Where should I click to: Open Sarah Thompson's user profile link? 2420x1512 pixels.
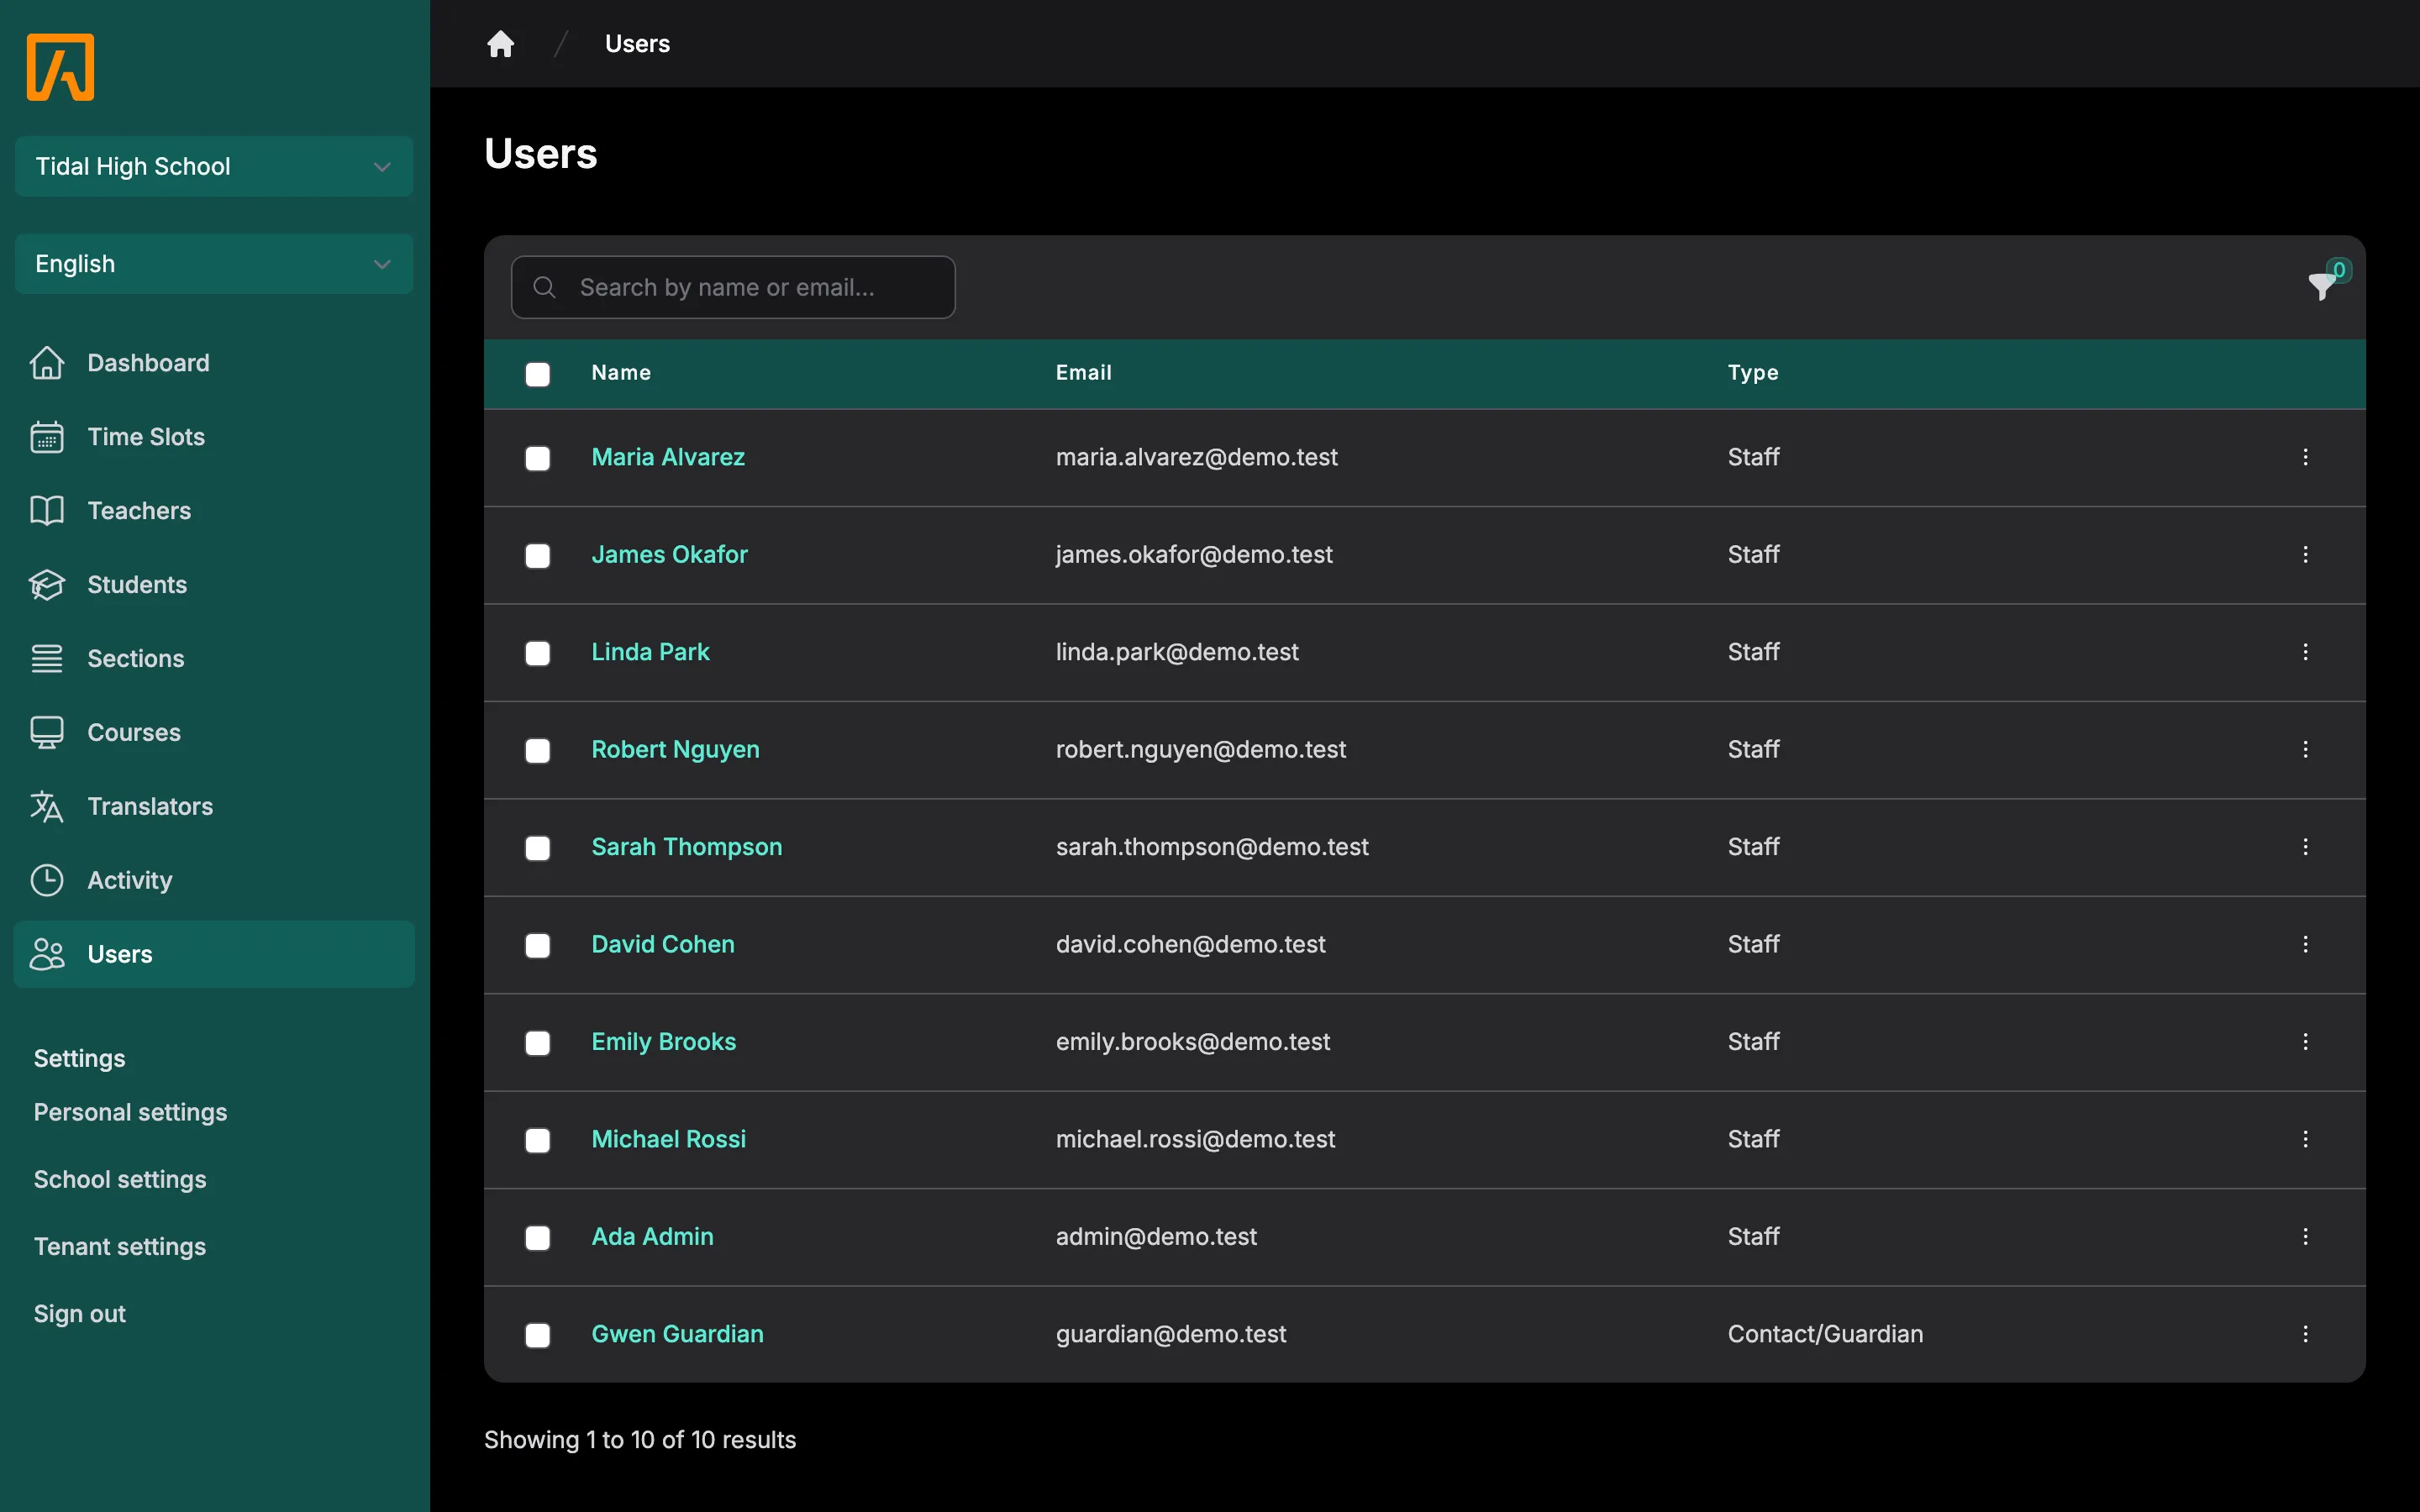(686, 847)
